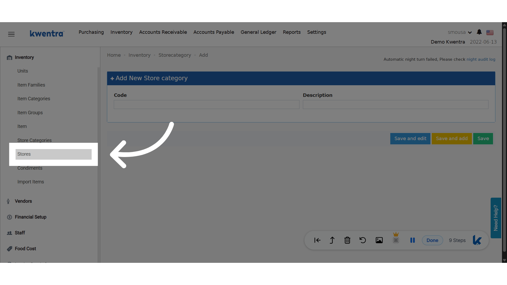Image resolution: width=507 pixels, height=285 pixels.
Task: Open Item Groups in the sidebar
Action: pyautogui.click(x=30, y=113)
